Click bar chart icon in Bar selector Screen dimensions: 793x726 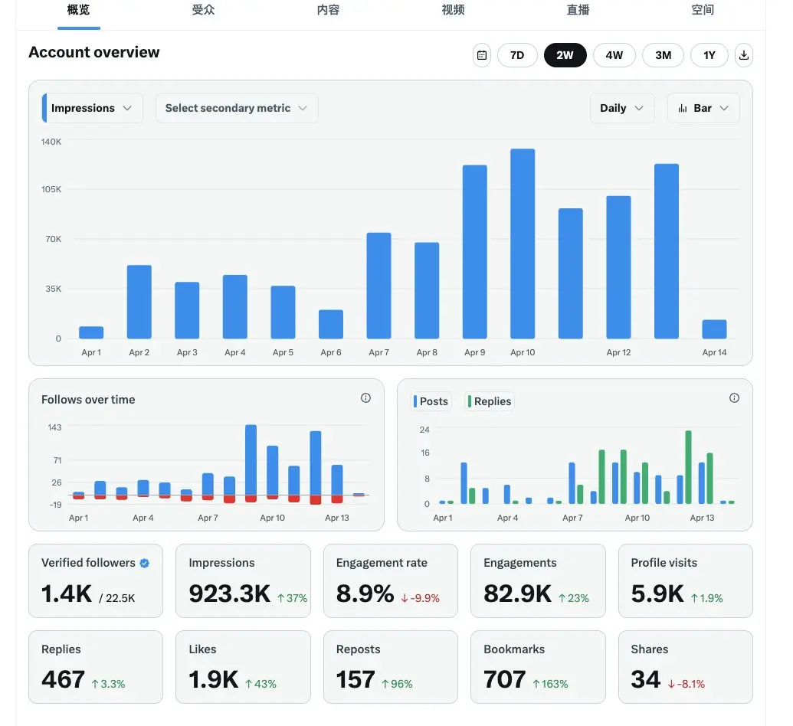tap(683, 108)
